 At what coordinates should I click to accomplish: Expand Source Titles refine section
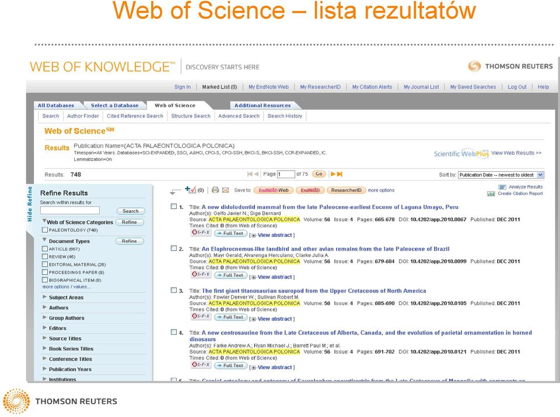click(x=44, y=338)
